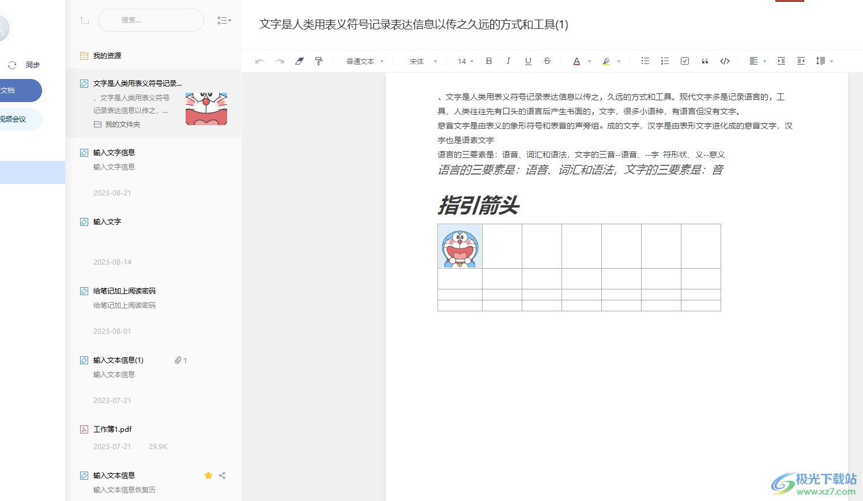Insert a code block
The image size is (863, 501).
[x=725, y=61]
